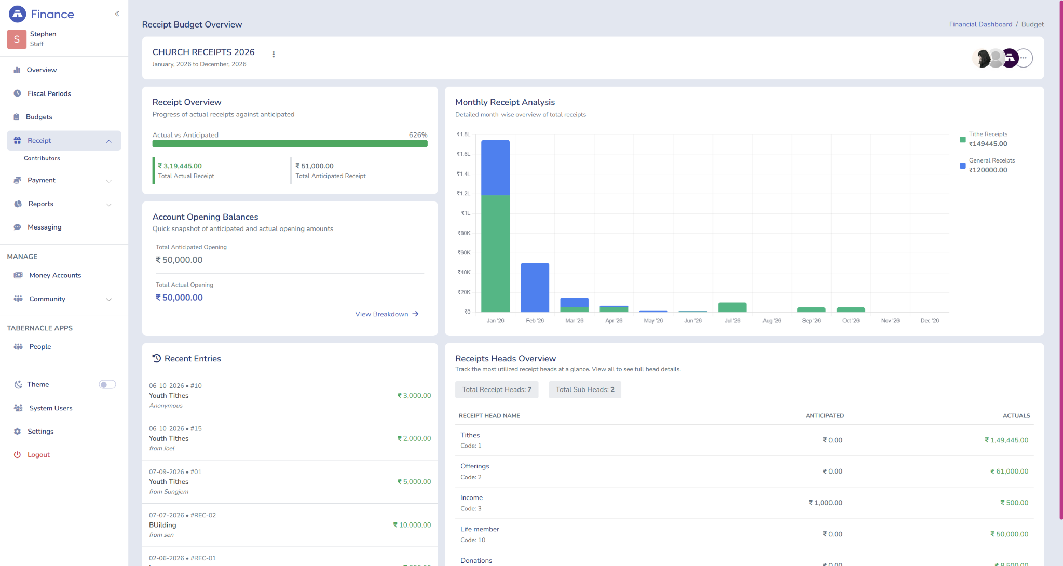Click the Settings gear icon in sidebar

17,432
